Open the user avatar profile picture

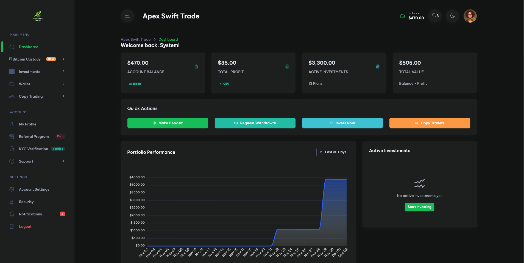[470, 16]
